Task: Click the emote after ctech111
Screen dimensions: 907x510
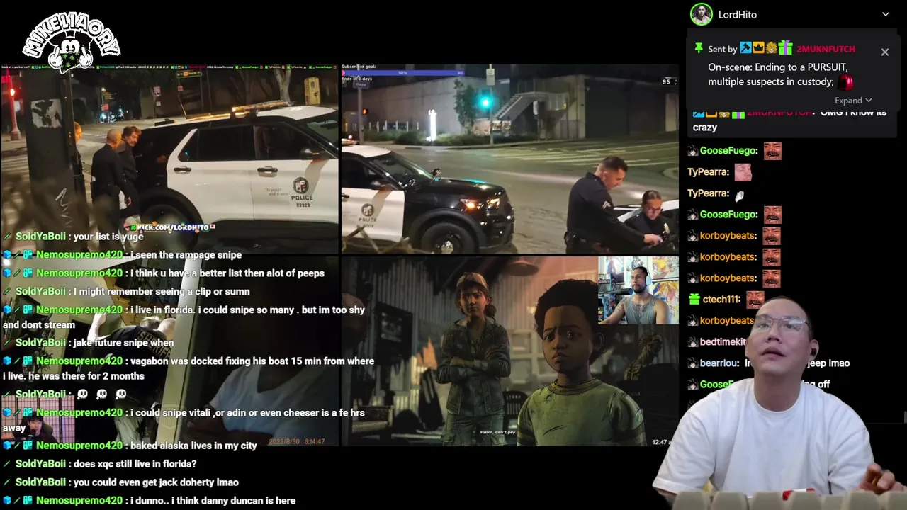Action: (x=754, y=299)
